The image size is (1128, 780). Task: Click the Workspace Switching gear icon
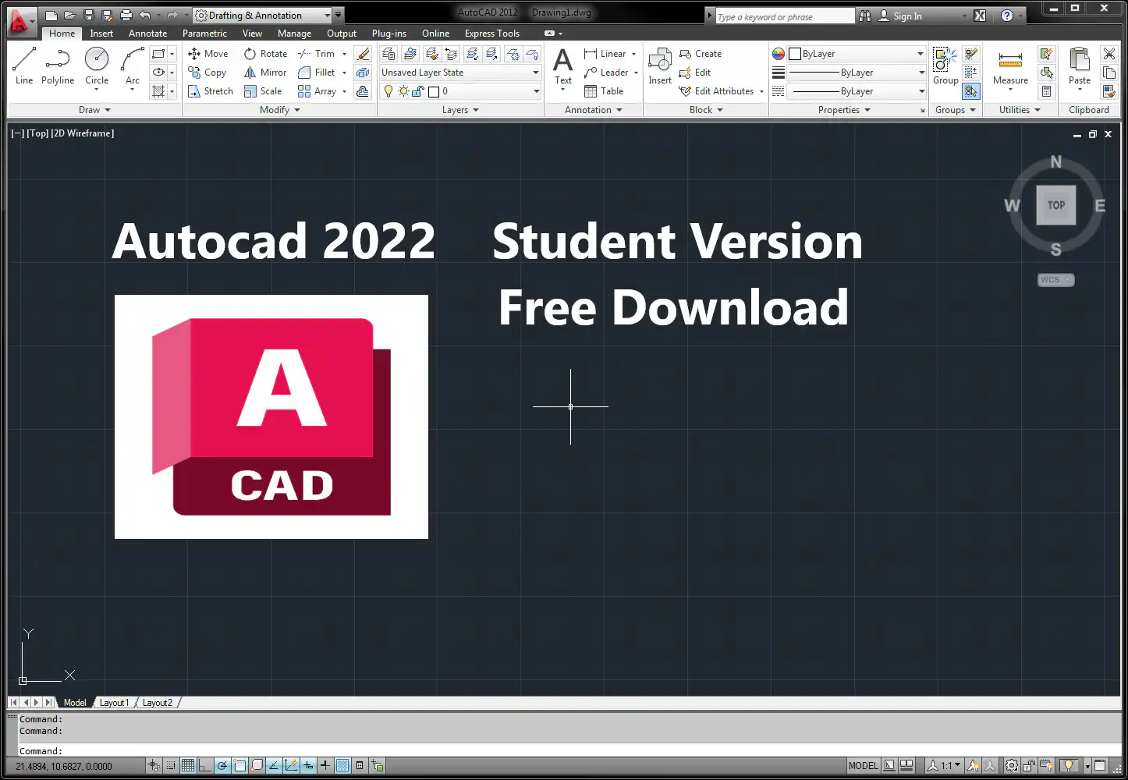(1012, 766)
